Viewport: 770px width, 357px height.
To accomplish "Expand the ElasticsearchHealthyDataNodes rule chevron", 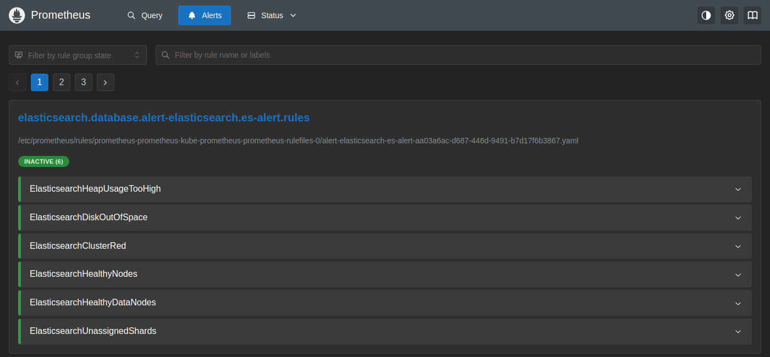I will (x=738, y=303).
